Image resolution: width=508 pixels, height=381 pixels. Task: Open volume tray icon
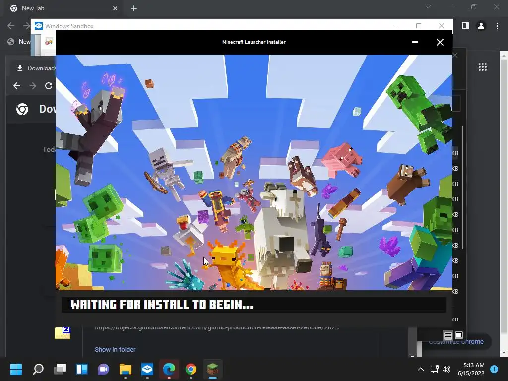click(446, 369)
